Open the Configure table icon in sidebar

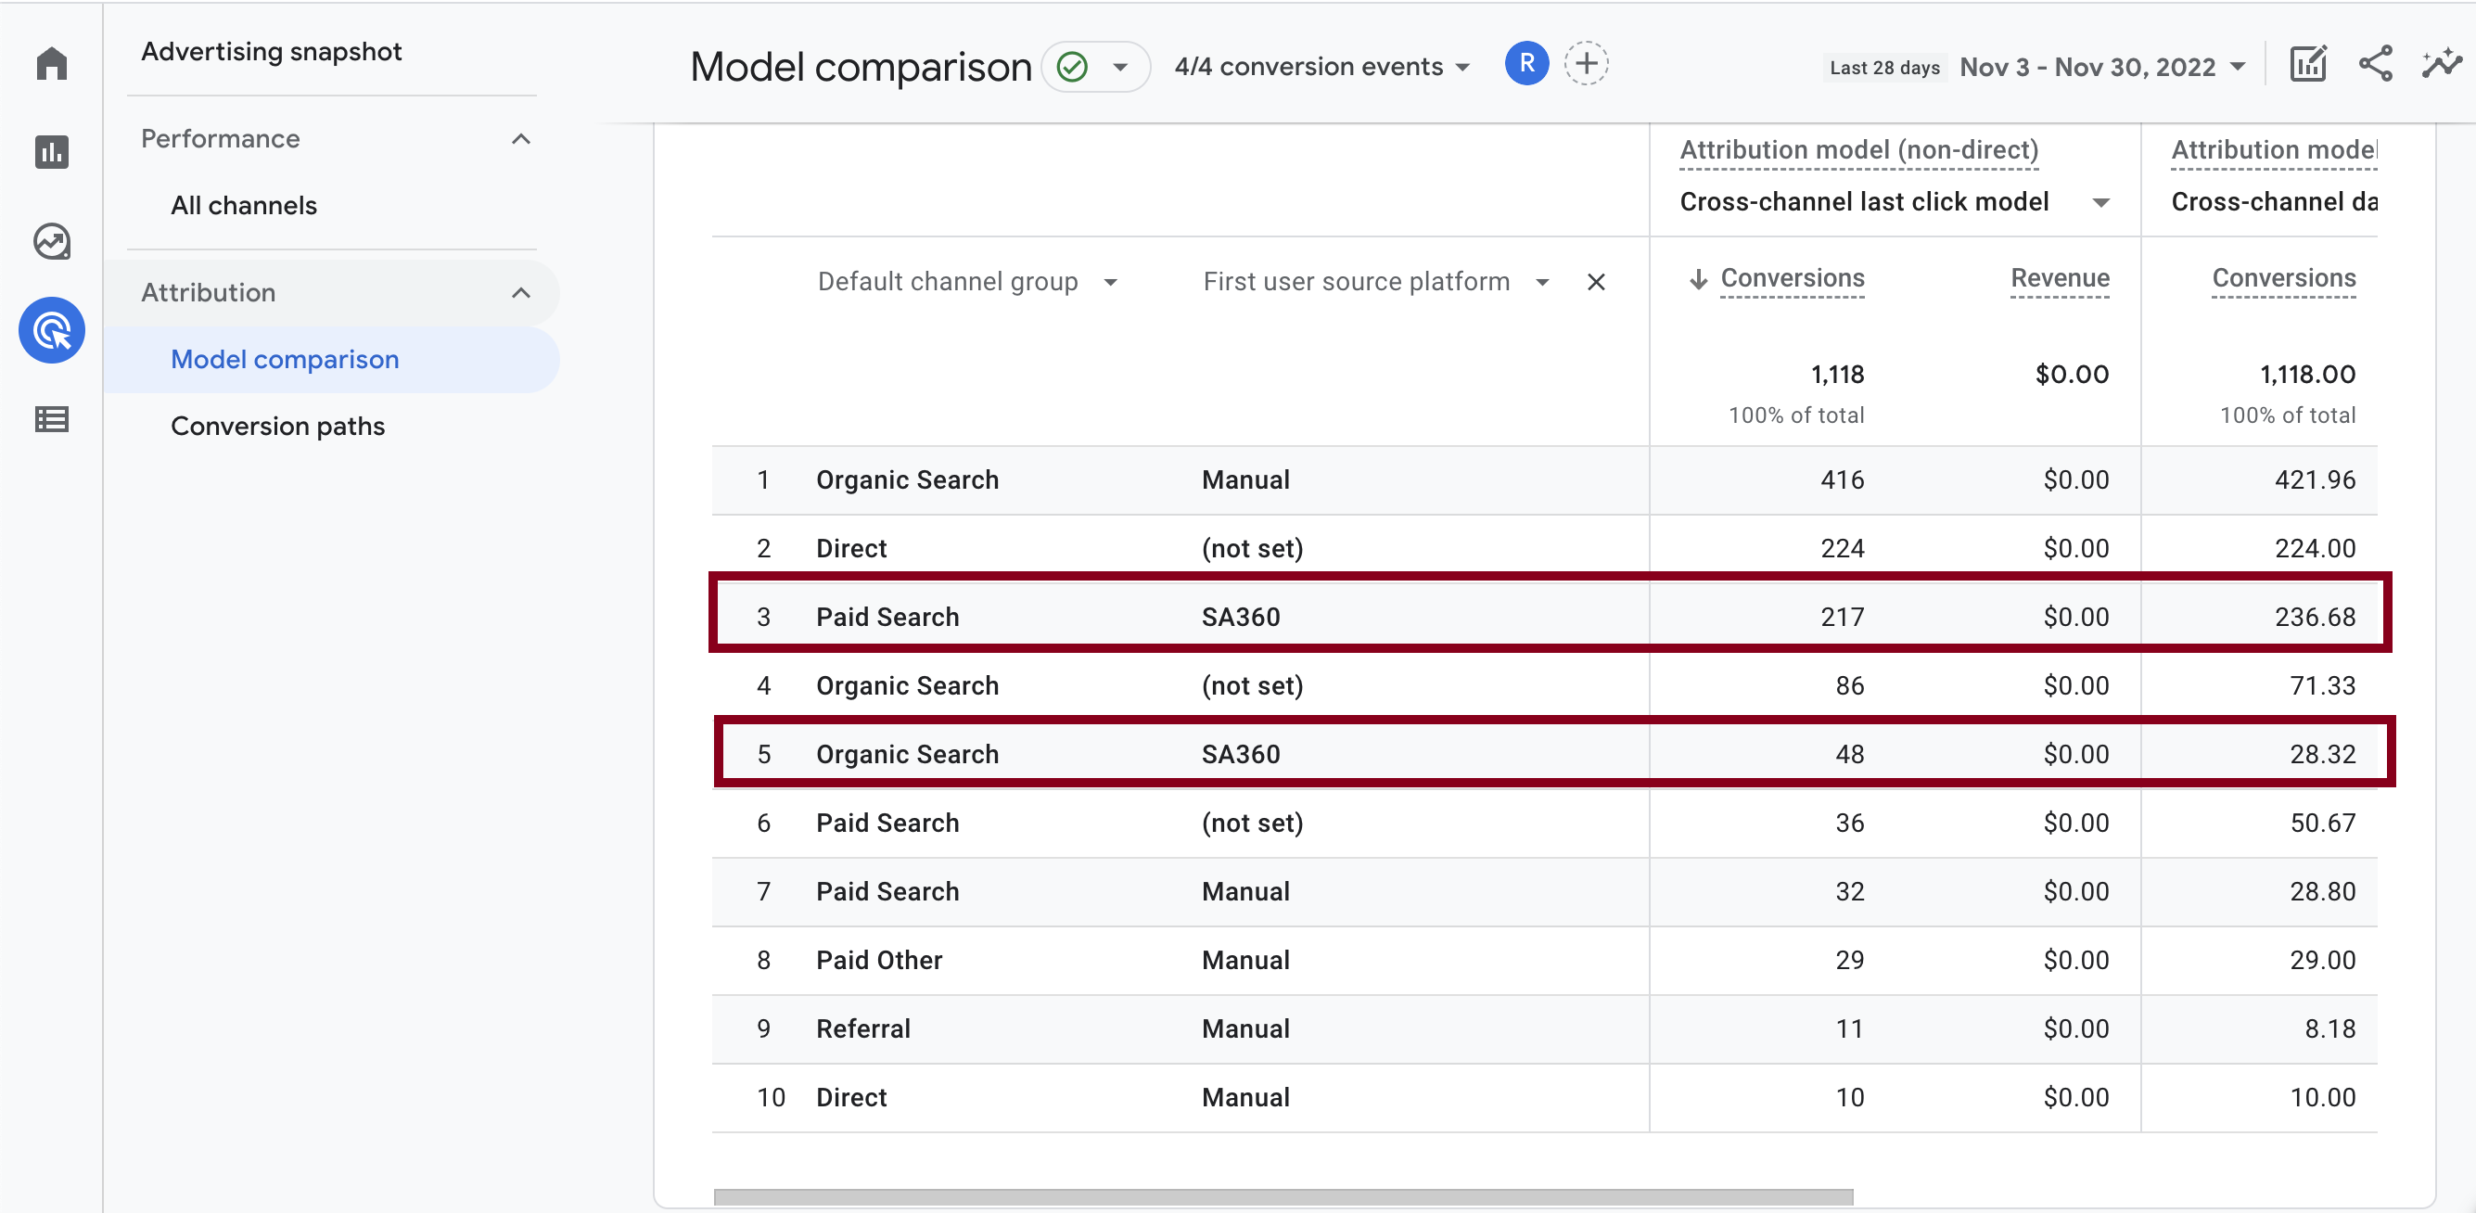coord(52,420)
